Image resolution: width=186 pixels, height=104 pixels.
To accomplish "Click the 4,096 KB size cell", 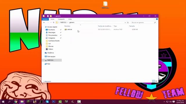I will point(135,29).
